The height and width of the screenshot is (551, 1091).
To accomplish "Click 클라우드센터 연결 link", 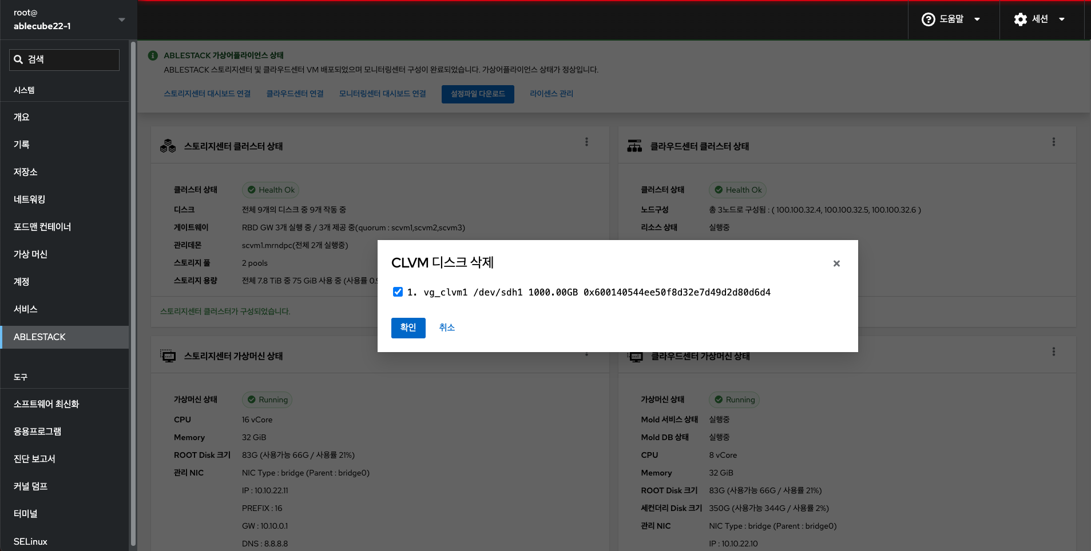I will pyautogui.click(x=295, y=94).
